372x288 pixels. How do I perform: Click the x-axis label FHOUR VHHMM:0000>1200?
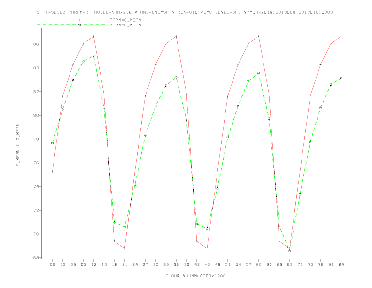pyautogui.click(x=195, y=276)
